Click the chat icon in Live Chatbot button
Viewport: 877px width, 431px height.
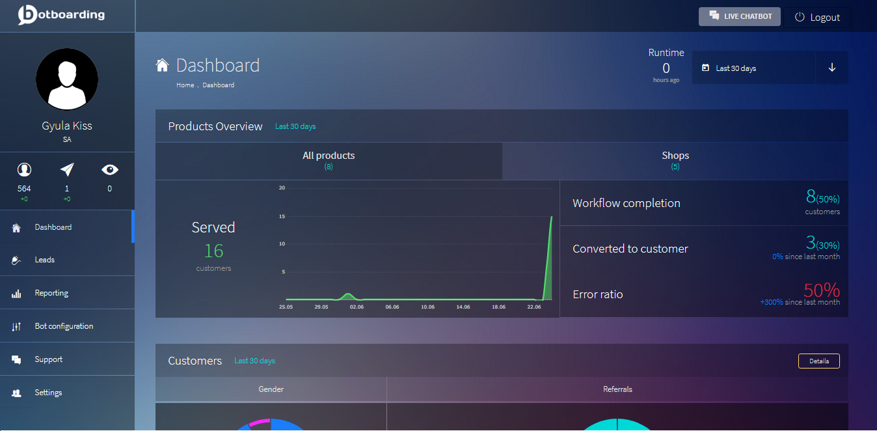pyautogui.click(x=714, y=16)
